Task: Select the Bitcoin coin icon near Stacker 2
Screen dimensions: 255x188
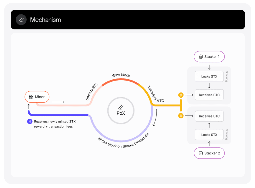Action: click(x=181, y=115)
